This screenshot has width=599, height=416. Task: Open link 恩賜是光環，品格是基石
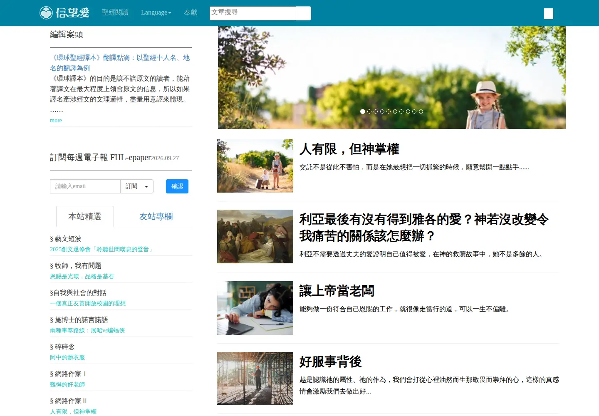pos(82,276)
